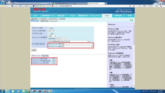Open the fifth taskbar icon after mail
Image resolution: width=165 pixels, height=93 pixels.
29,91
